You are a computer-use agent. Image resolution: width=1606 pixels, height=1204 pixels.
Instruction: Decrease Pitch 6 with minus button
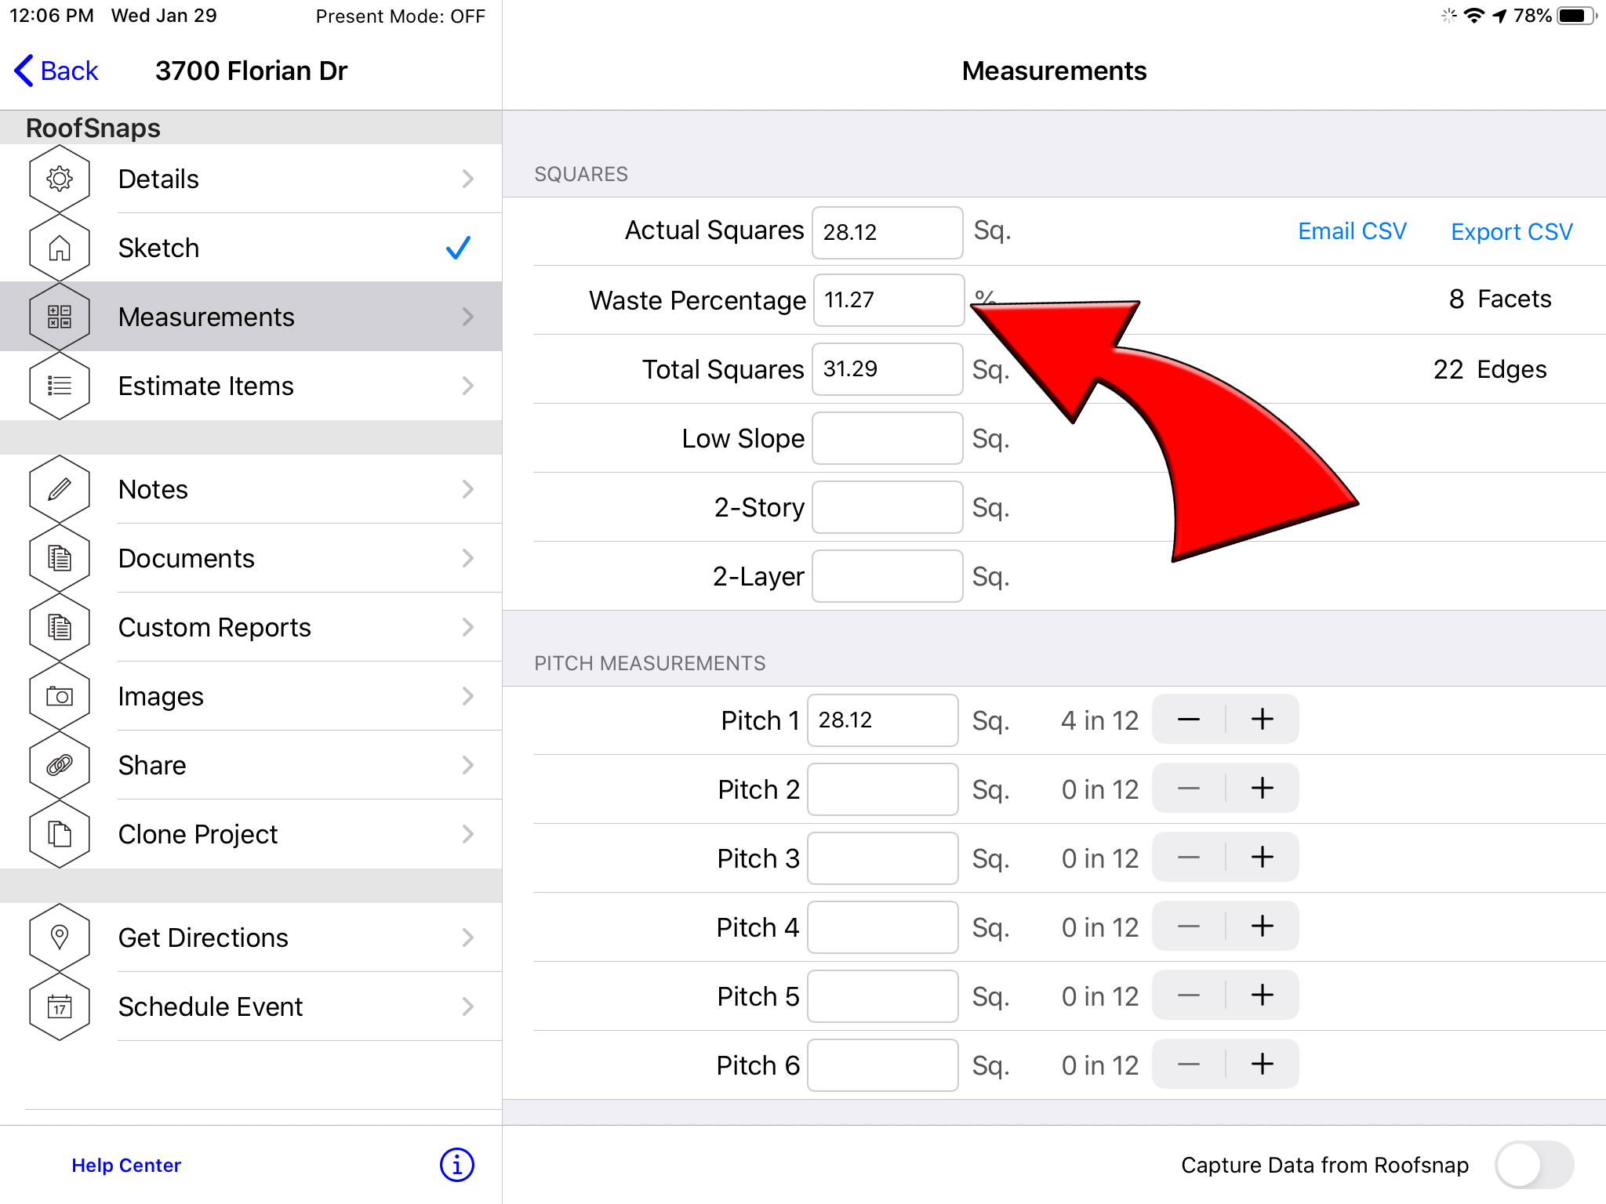pyautogui.click(x=1189, y=1064)
